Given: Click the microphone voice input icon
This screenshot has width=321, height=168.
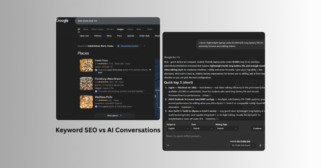Looking at the screenshot, I should [x=260, y=145].
